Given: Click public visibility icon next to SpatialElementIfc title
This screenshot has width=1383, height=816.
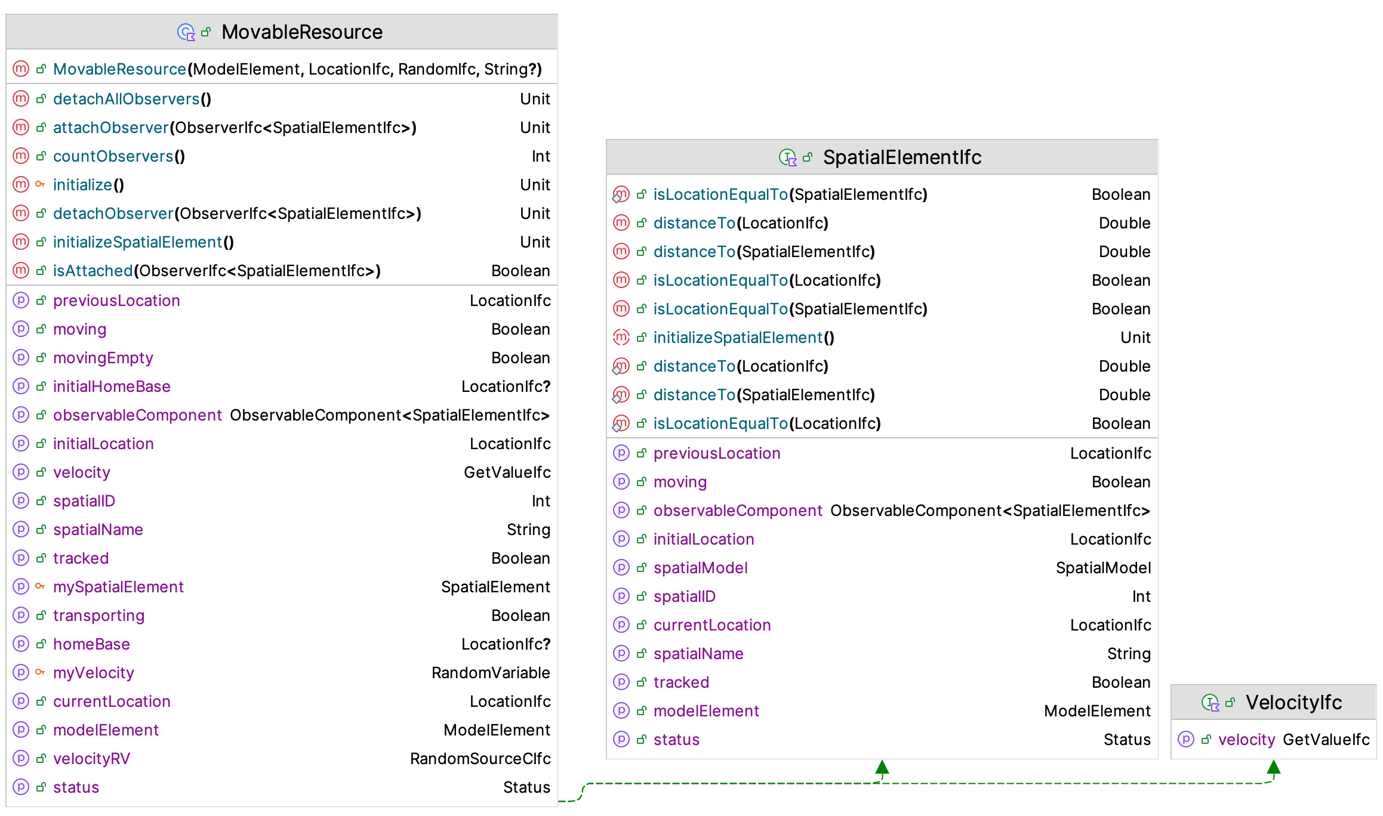Looking at the screenshot, I should [x=808, y=157].
